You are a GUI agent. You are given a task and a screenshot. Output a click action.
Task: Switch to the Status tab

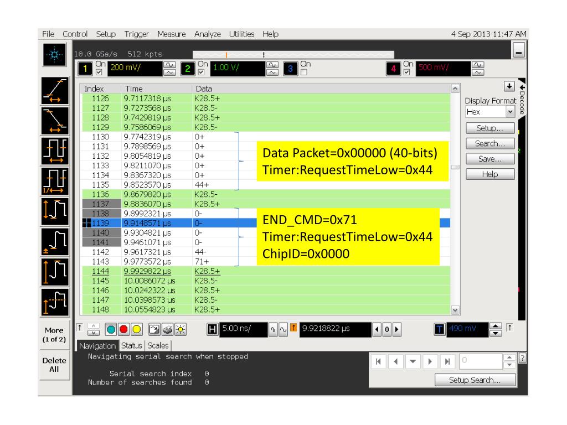132,345
